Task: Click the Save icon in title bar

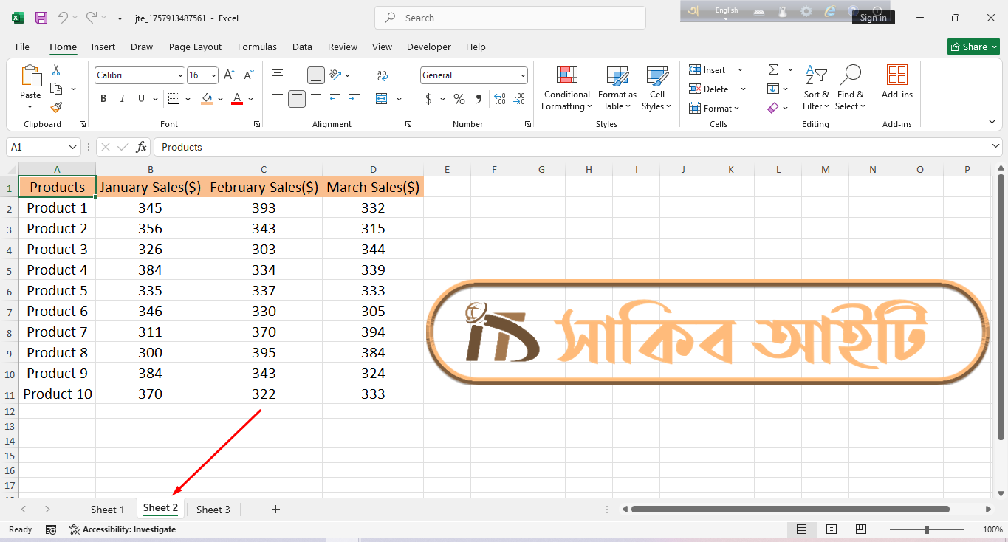Action: 41,18
